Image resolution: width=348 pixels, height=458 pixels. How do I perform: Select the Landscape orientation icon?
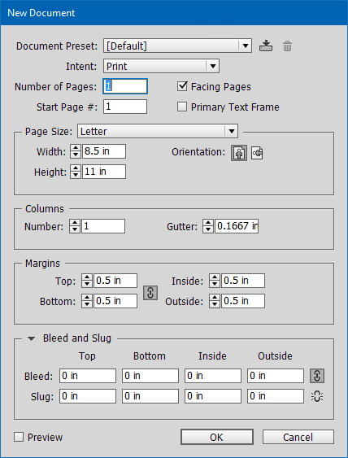click(257, 153)
